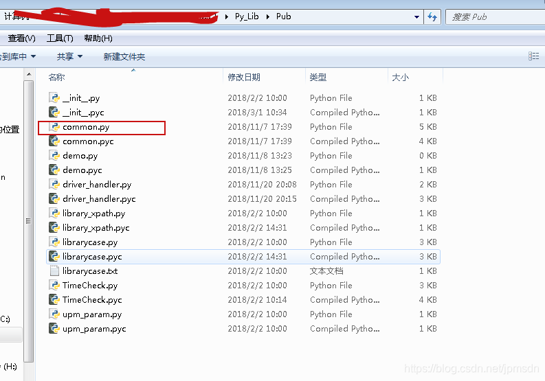Viewport: 545px width, 381px height.
Task: Select the file name TimeCheck.py
Action: point(90,286)
